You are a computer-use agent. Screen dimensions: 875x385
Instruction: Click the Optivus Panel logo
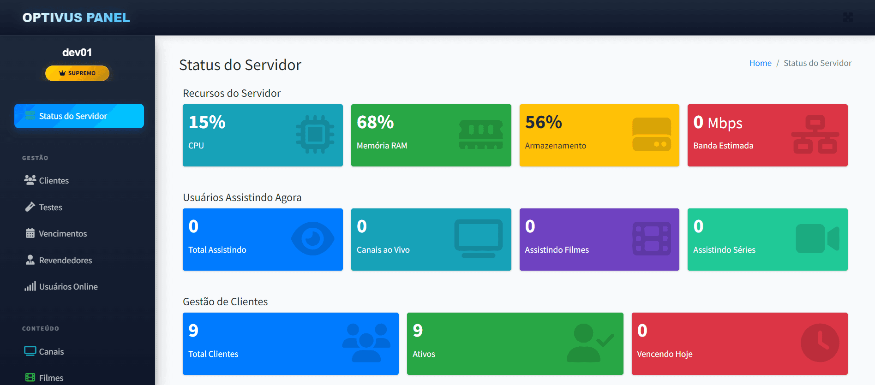76,18
